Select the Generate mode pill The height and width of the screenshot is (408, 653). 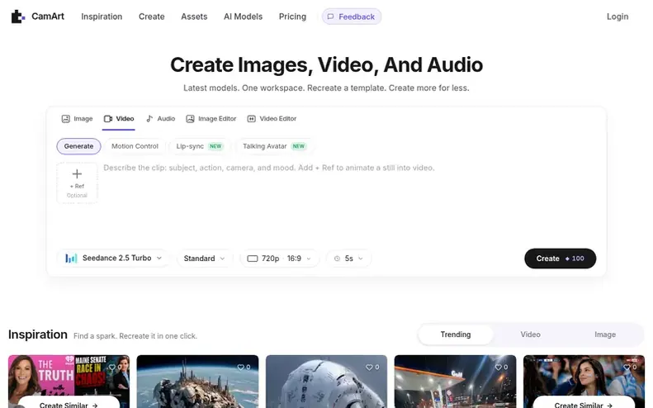click(x=78, y=146)
